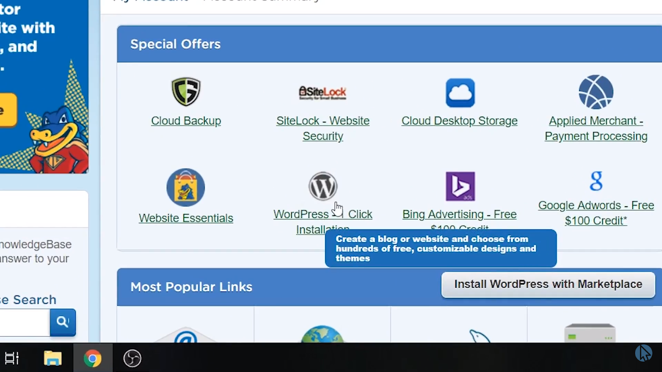Click the server icon under Most Popular Links
Image resolution: width=662 pixels, height=372 pixels.
point(590,333)
